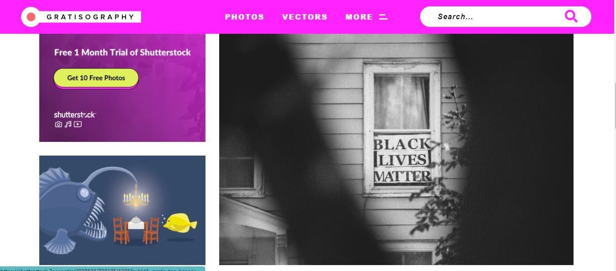Click the chandelier in the anglerfish illustration
Image resolution: width=616 pixels, height=271 pixels.
coord(136,195)
